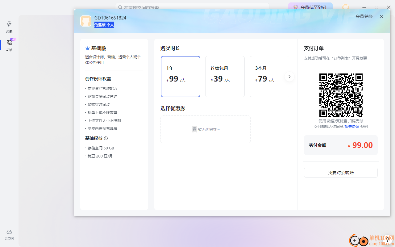The height and width of the screenshot is (247, 395).
Task: Click the search field in 灵感空间
Action: (x=192, y=7)
